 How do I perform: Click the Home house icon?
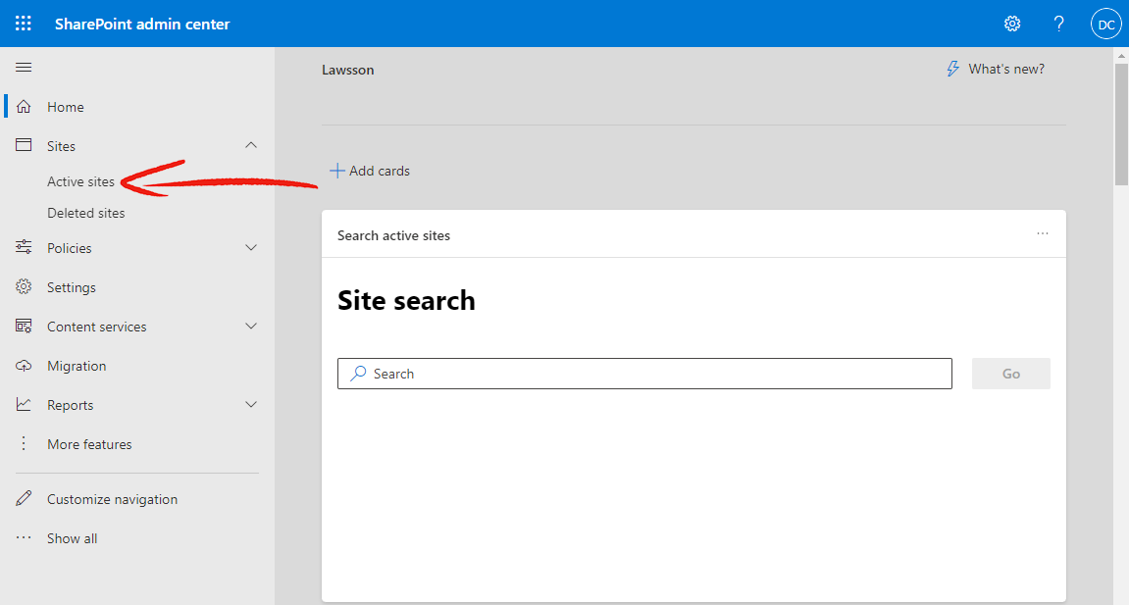[x=24, y=107]
